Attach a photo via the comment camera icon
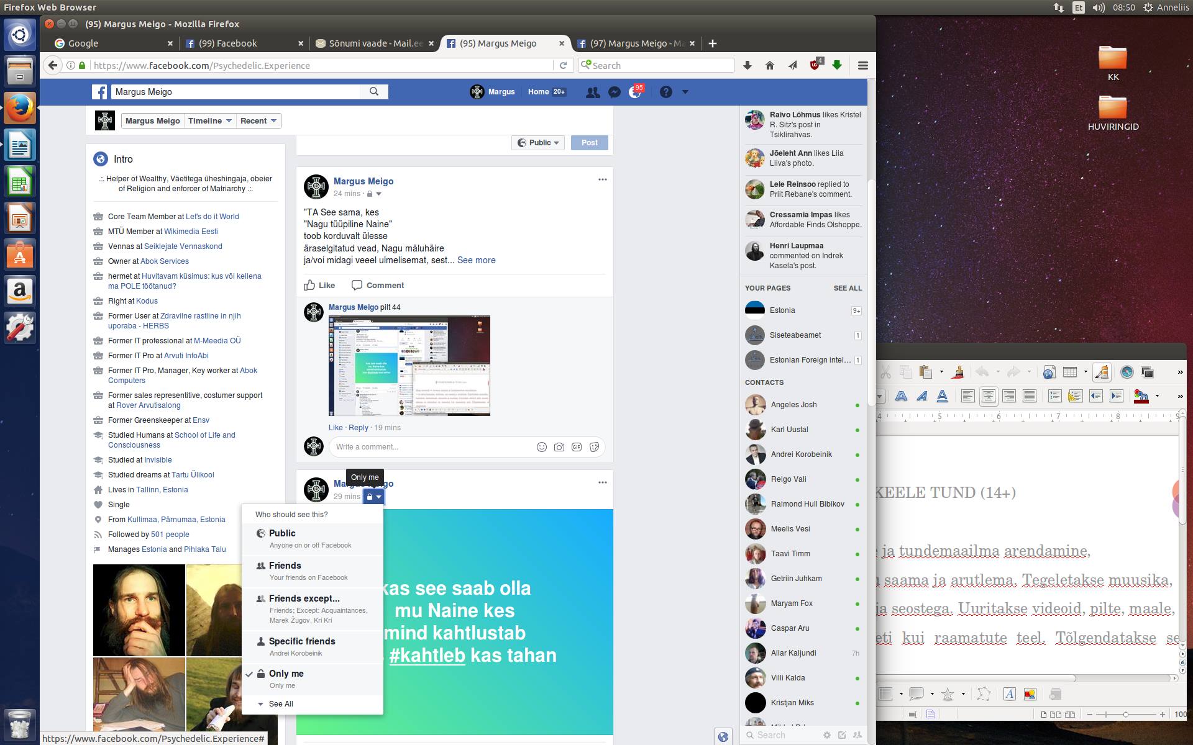 click(559, 447)
